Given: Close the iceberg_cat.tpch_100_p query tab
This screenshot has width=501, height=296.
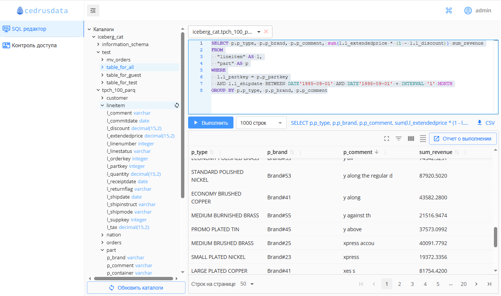Looking at the screenshot, I should tap(266, 32).
